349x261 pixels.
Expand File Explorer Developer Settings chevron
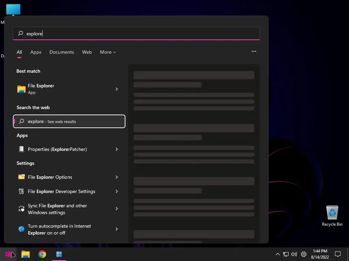[x=117, y=191]
